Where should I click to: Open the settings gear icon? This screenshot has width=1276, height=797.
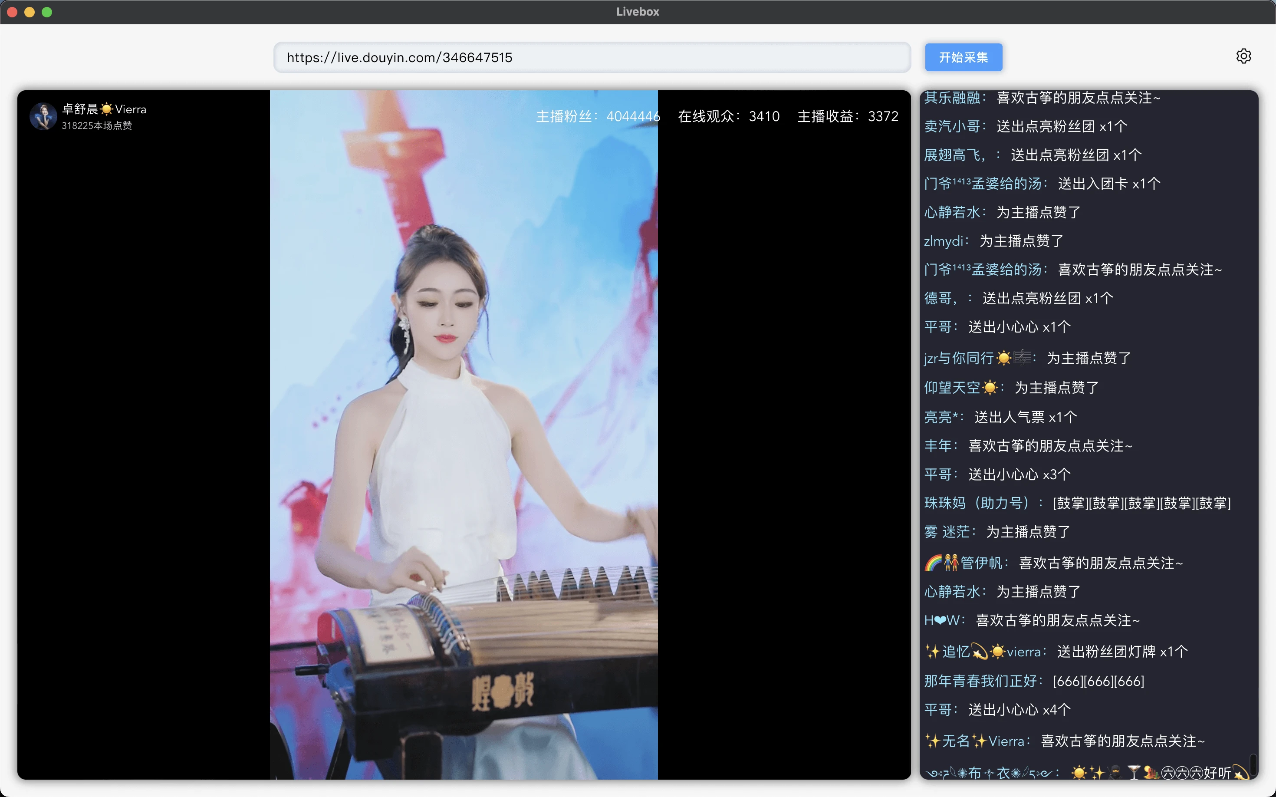pos(1243,56)
